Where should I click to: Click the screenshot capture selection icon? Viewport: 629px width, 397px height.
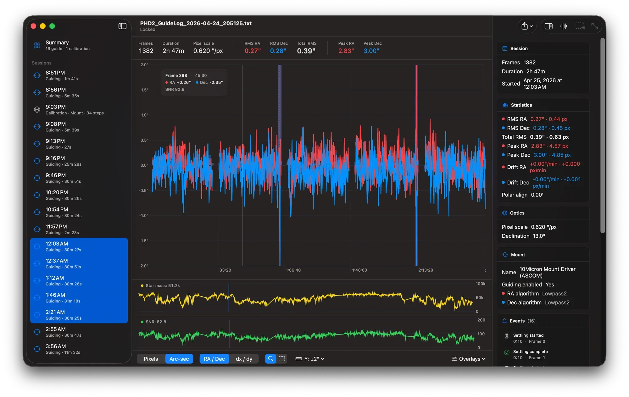pyautogui.click(x=580, y=26)
